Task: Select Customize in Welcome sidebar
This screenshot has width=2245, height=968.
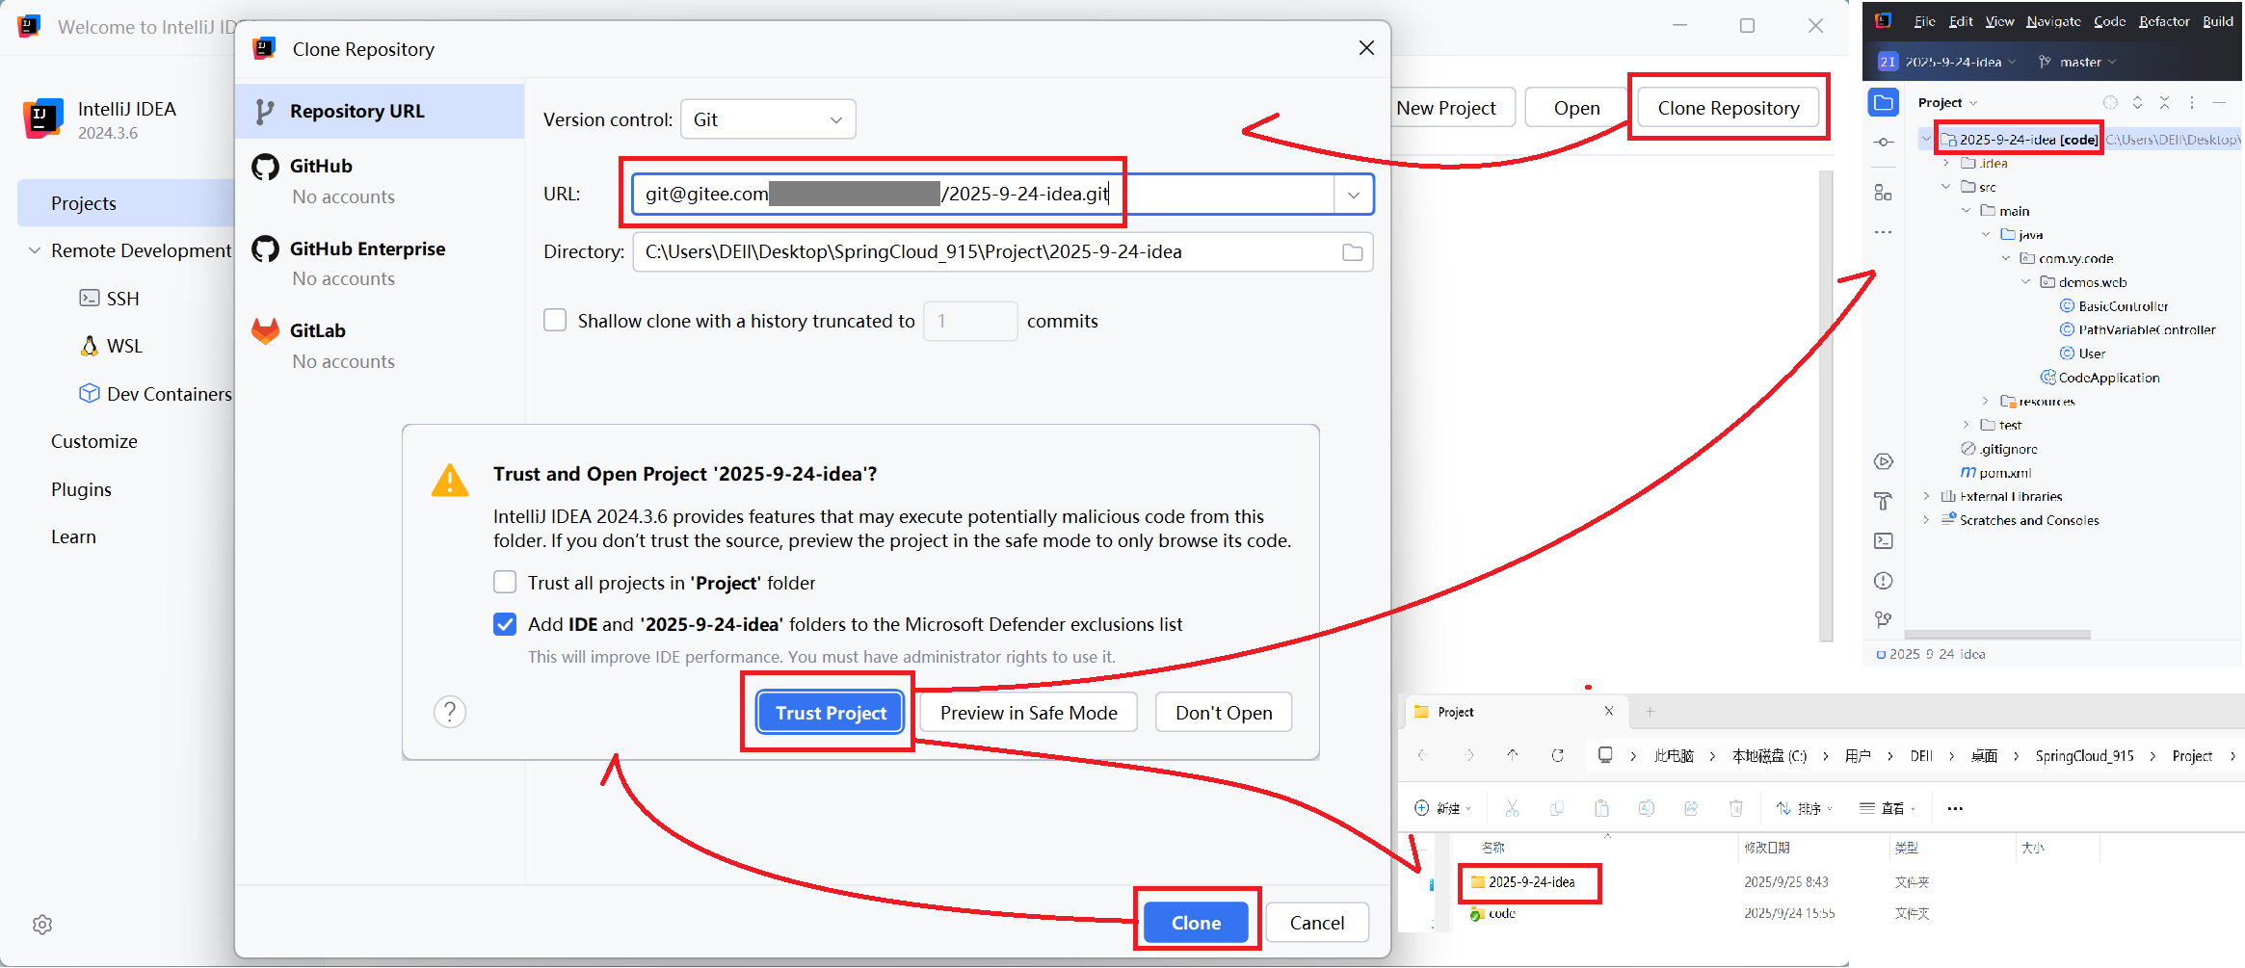Action: pos(94,441)
